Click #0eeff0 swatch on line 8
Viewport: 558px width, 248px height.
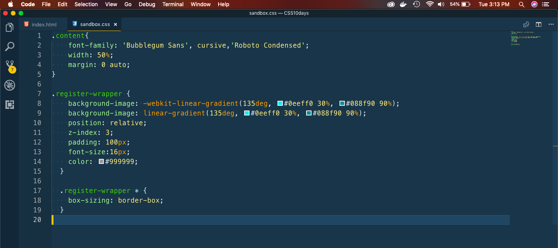(x=280, y=103)
